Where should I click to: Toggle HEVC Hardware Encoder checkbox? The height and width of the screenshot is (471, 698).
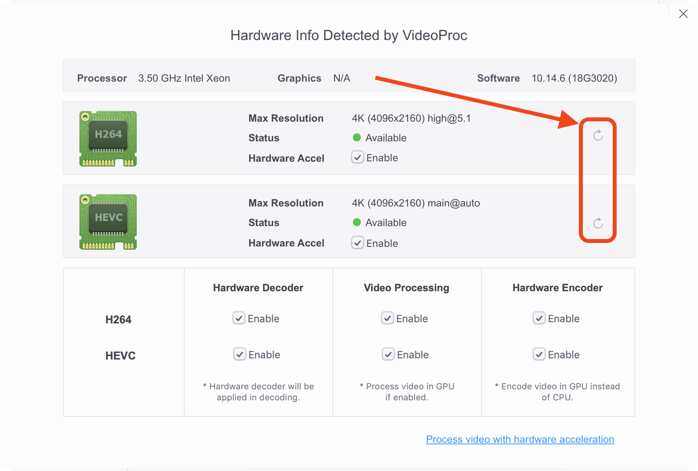(x=539, y=354)
